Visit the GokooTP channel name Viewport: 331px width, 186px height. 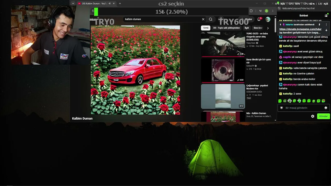[x=250, y=66]
